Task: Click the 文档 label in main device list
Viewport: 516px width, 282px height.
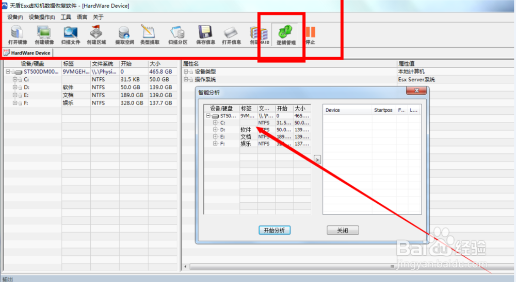Action: click(x=68, y=95)
